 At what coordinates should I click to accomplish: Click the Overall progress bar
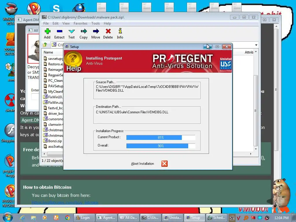click(x=161, y=146)
